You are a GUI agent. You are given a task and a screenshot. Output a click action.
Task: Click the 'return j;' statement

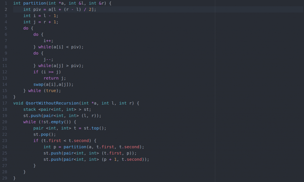pos(55,78)
